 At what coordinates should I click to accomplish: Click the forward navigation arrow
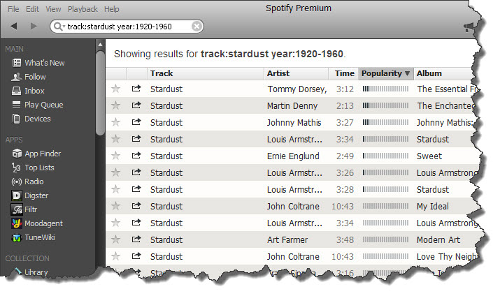[34, 27]
